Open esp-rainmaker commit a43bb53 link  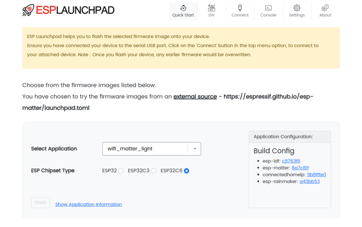pos(310,181)
